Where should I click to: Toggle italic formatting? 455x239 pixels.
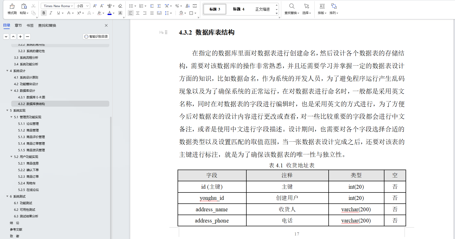(x=51, y=13)
